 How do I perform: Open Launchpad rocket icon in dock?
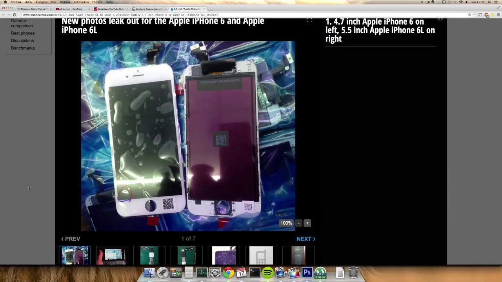(163, 272)
